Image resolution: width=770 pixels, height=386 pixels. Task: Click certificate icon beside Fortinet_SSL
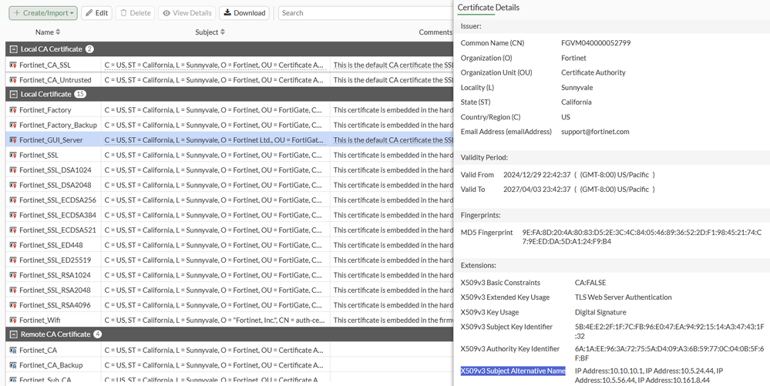point(13,155)
